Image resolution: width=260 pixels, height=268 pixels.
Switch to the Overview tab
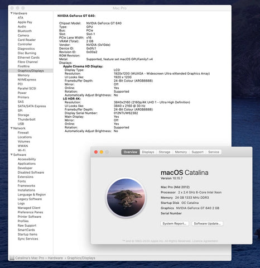131,152
